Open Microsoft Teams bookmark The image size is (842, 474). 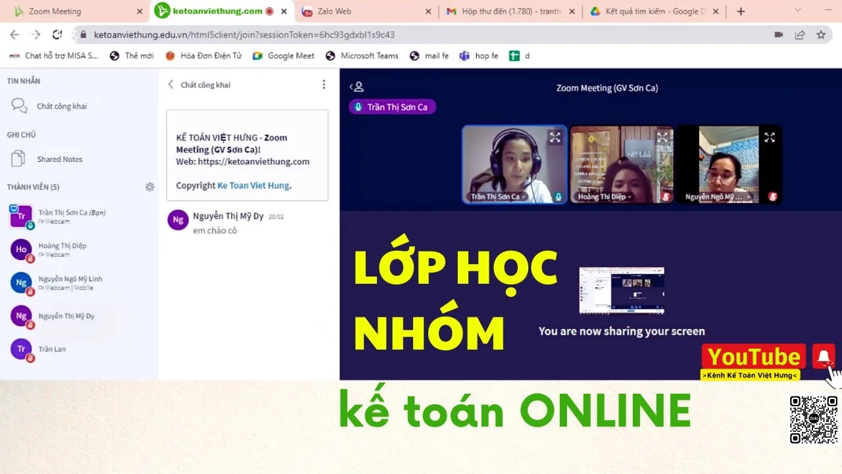tap(362, 56)
